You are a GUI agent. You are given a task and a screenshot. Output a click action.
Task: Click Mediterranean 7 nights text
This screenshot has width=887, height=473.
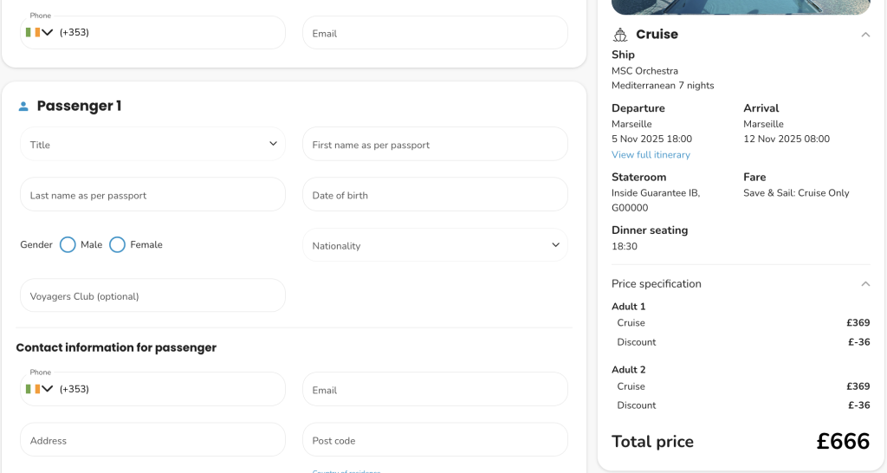coord(663,86)
